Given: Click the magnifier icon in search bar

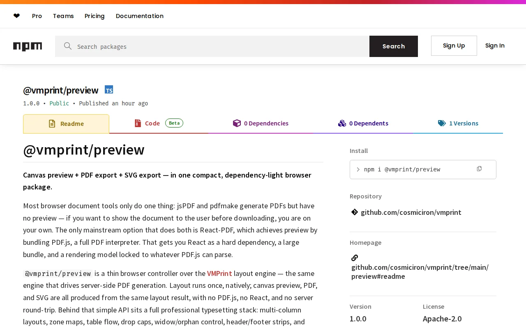Looking at the screenshot, I should pos(68,46).
